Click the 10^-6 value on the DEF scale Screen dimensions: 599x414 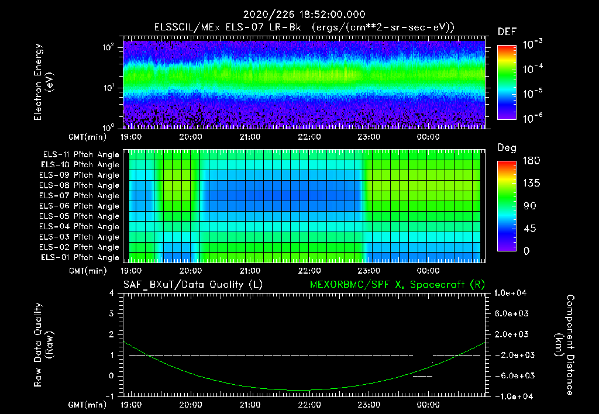pyautogui.click(x=532, y=118)
